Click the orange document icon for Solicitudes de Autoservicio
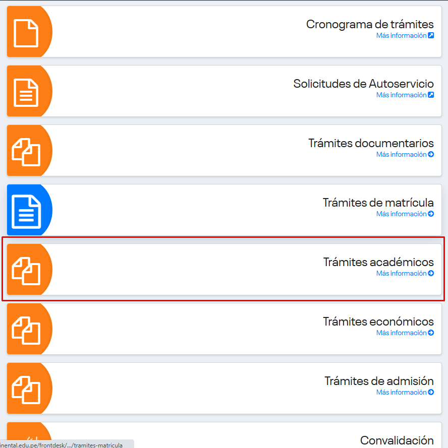This screenshot has height=448, width=448. pyautogui.click(x=26, y=92)
